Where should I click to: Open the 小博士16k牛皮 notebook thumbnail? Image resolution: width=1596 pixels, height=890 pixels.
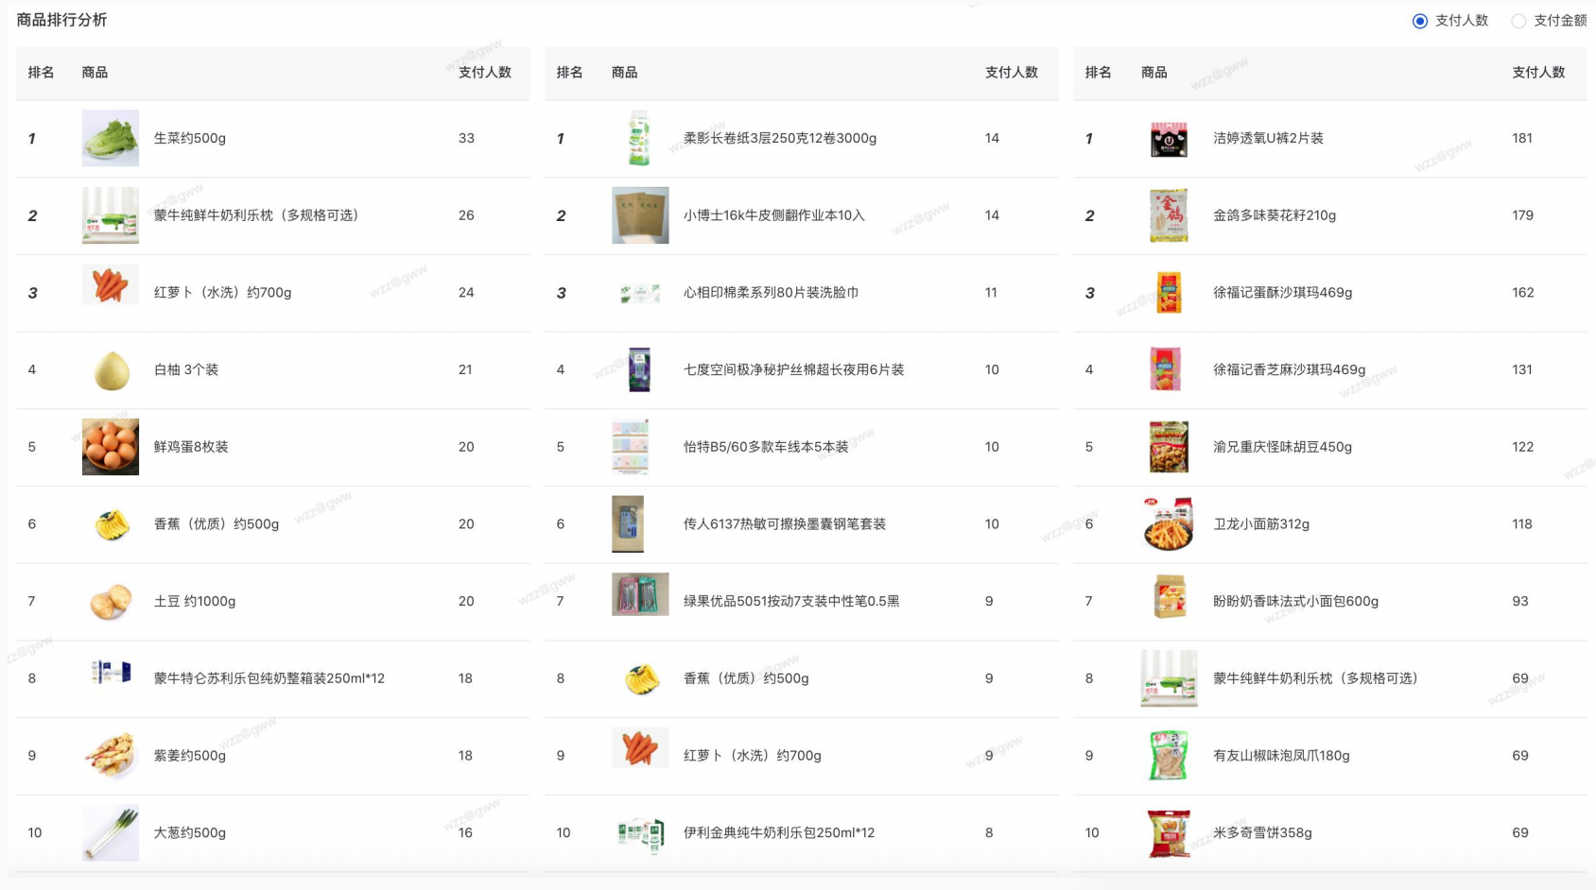[640, 215]
